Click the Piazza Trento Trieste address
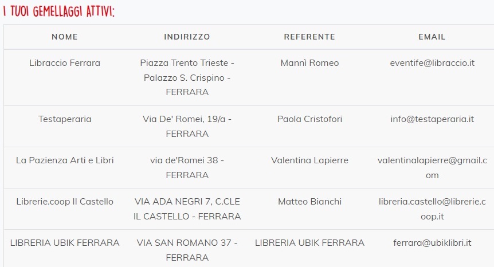 tap(187, 63)
